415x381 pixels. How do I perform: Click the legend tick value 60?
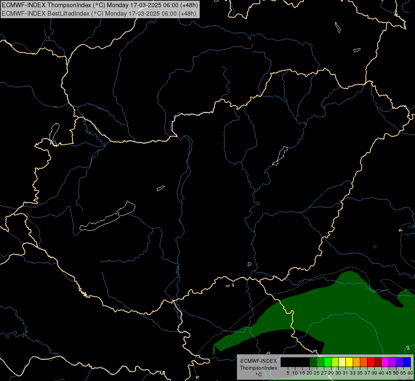[x=410, y=373]
